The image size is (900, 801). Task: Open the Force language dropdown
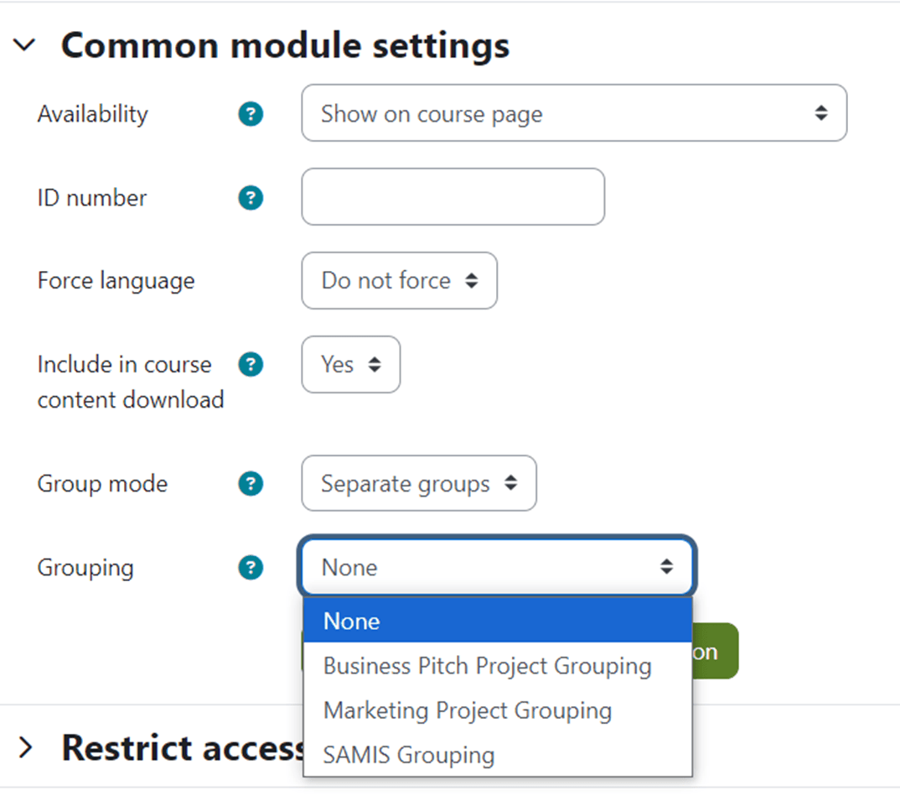399,281
